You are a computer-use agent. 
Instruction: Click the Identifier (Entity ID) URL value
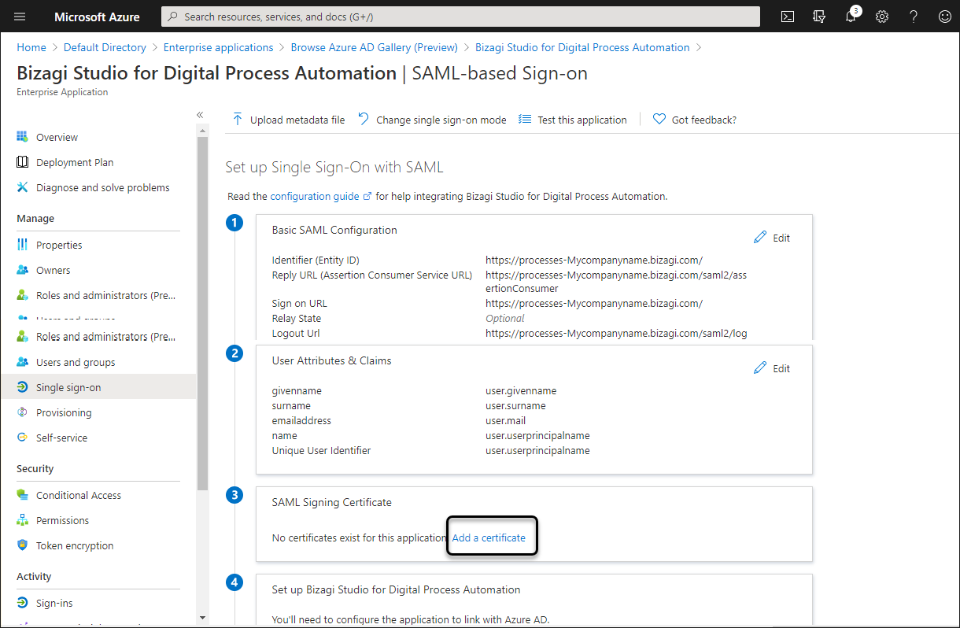pos(594,260)
